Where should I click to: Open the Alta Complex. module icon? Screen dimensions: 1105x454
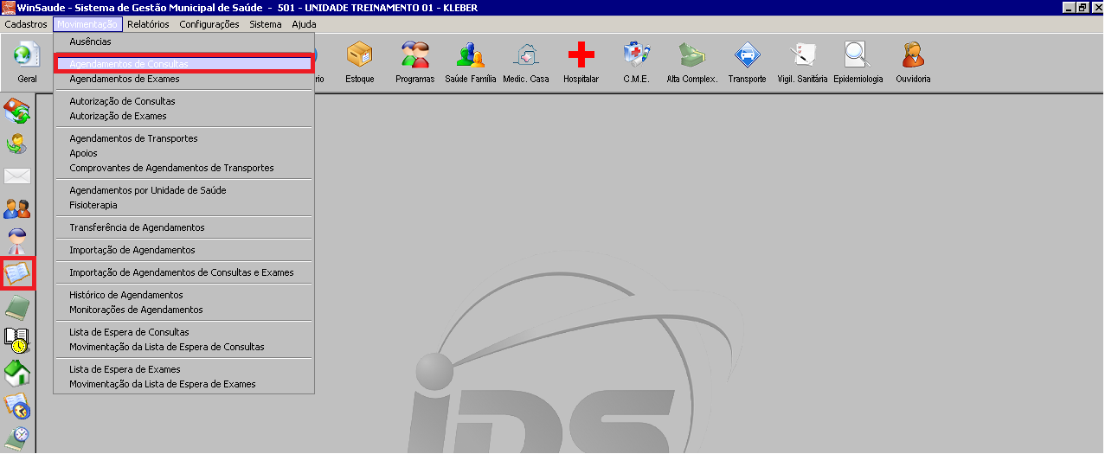tap(691, 55)
